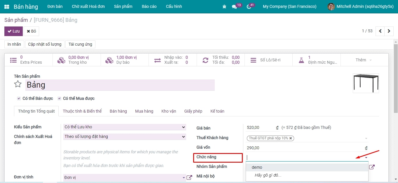This screenshot has height=183, width=398.
Task: Expand the Kiểu Sản phẩm dropdown
Action: click(x=125, y=127)
